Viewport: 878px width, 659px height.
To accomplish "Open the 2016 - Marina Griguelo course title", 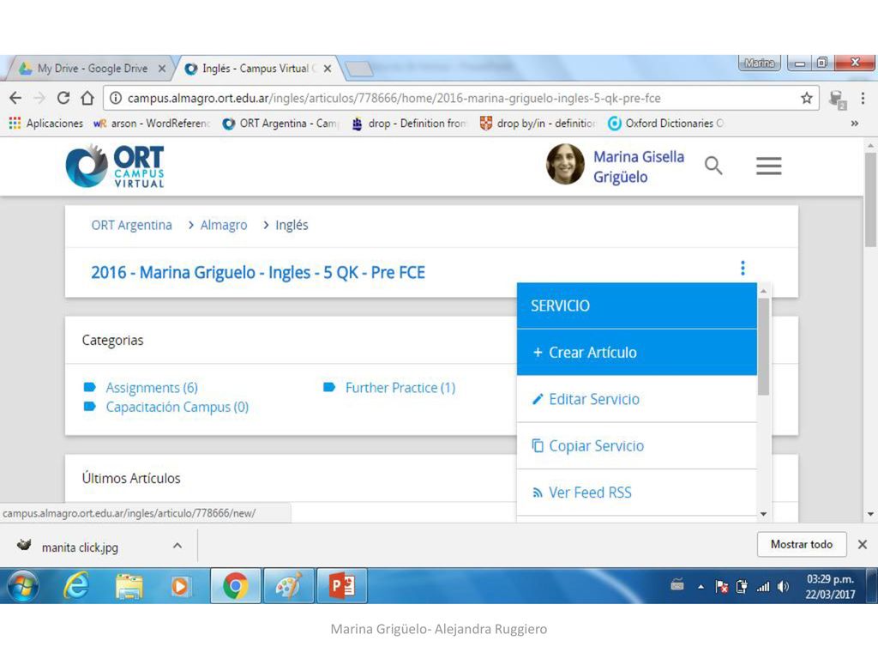I will (258, 272).
